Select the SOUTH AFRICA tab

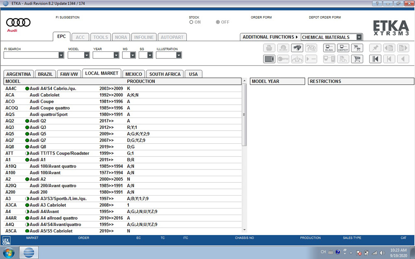click(165, 74)
